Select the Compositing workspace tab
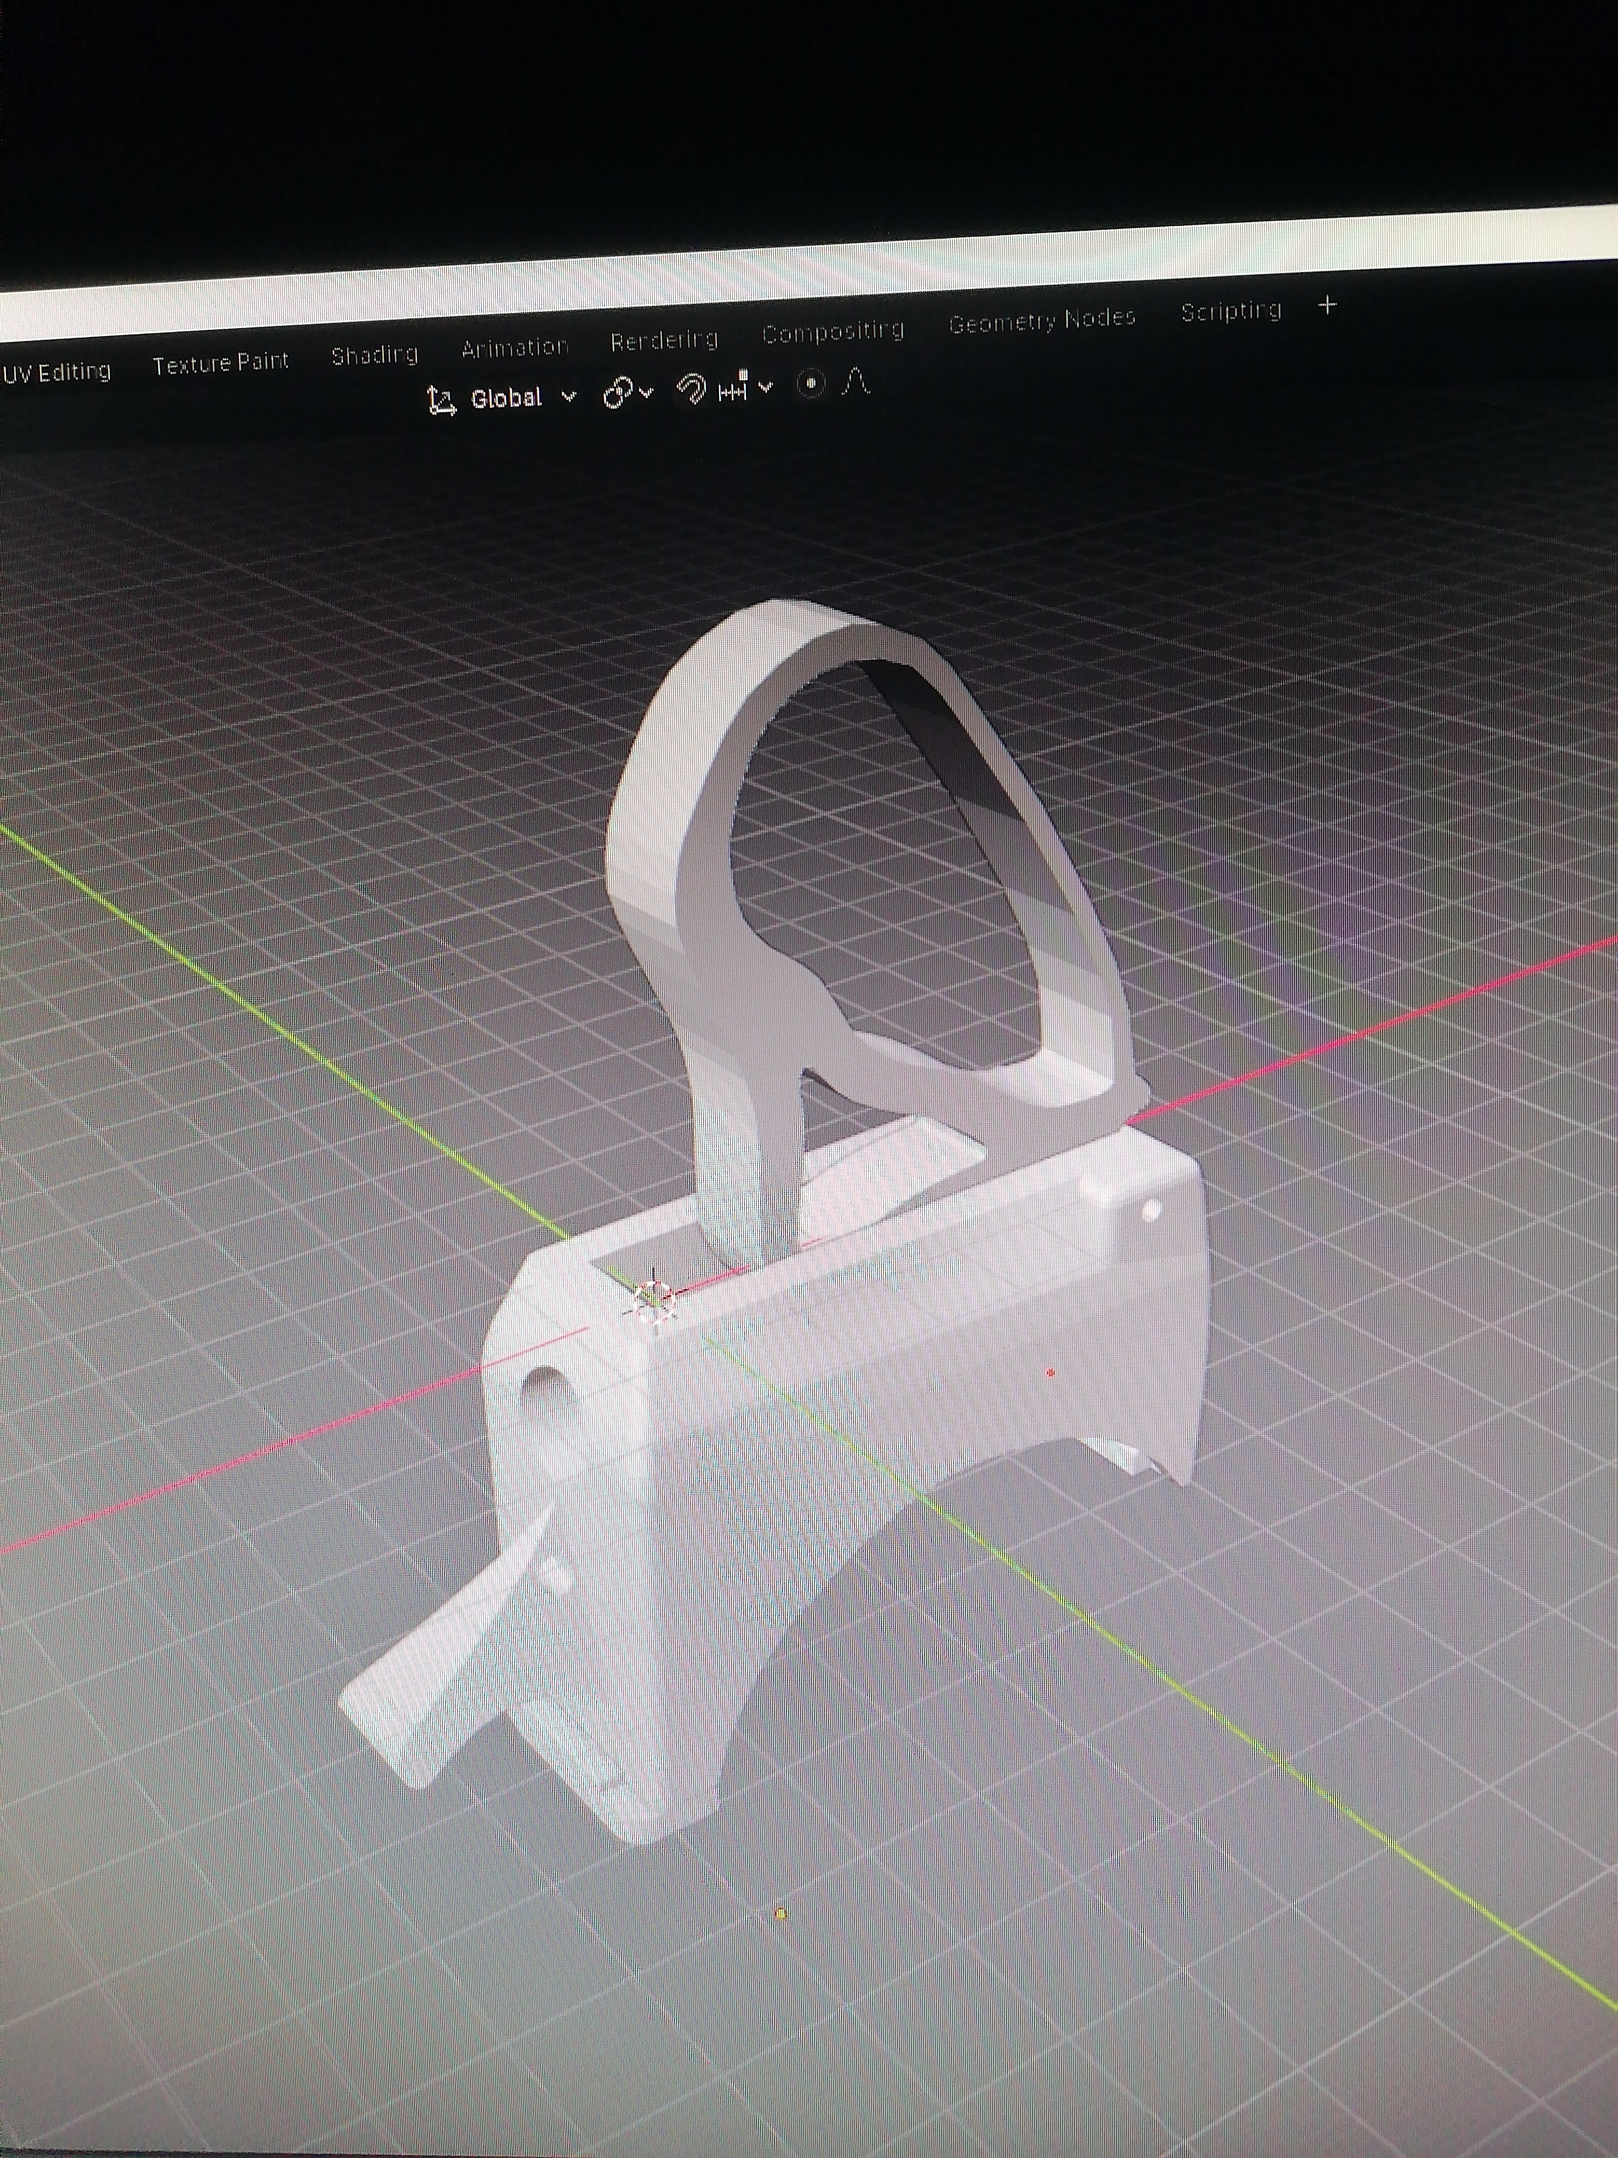The height and width of the screenshot is (2158, 1618). pyautogui.click(x=833, y=332)
